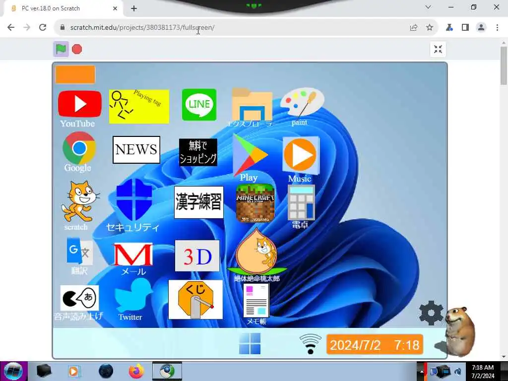This screenshot has height=381, width=508.
Task: Open the 翻訳 translate icon
Action: click(80, 252)
